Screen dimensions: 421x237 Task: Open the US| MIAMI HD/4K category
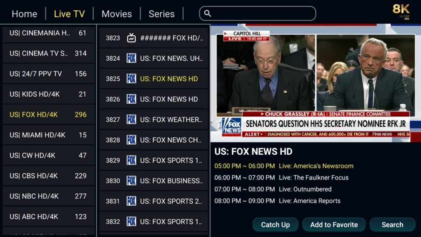pos(49,135)
